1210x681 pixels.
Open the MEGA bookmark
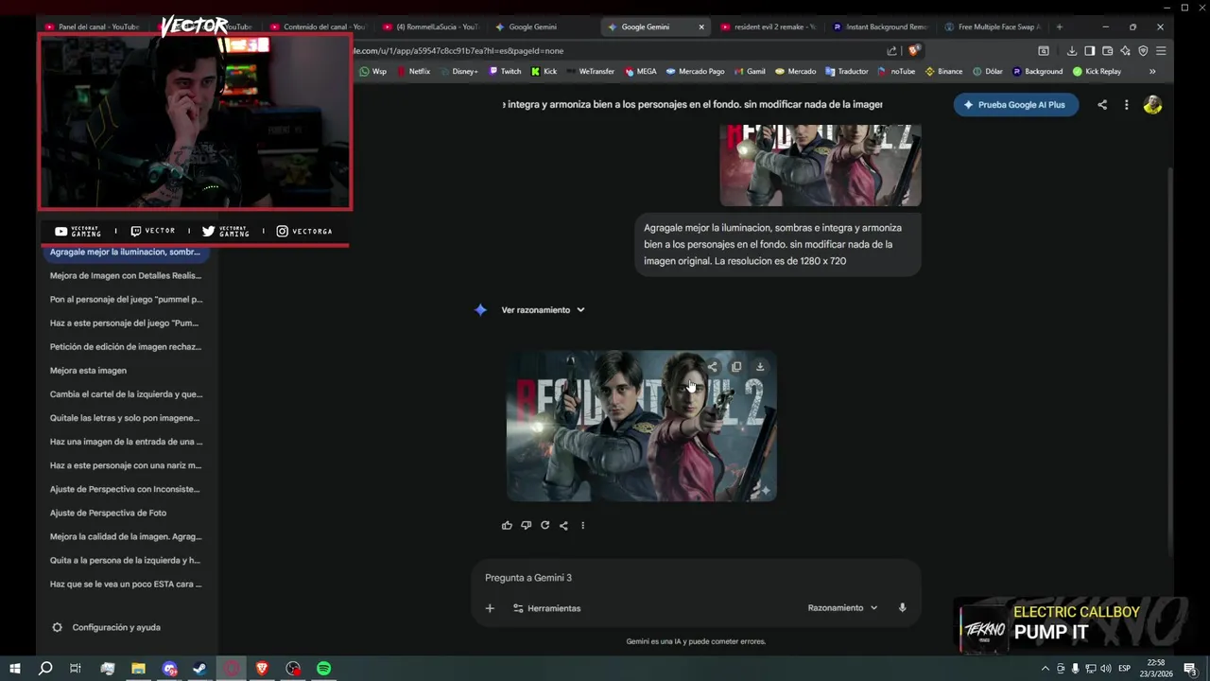click(639, 71)
